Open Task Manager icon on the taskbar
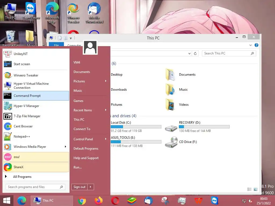The height and width of the screenshot is (206, 275). tap(182, 201)
